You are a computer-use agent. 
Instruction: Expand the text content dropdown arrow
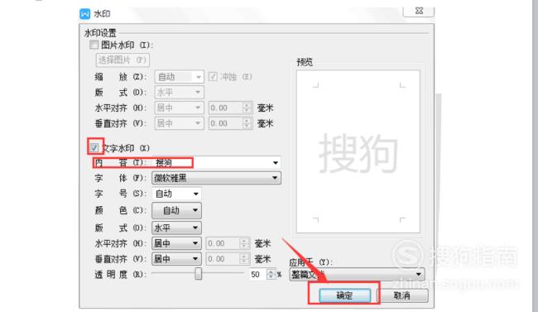tap(275, 163)
